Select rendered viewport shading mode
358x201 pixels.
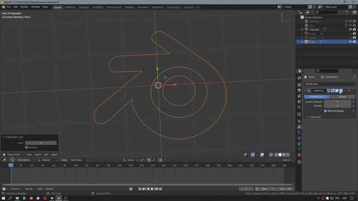[x=288, y=155]
